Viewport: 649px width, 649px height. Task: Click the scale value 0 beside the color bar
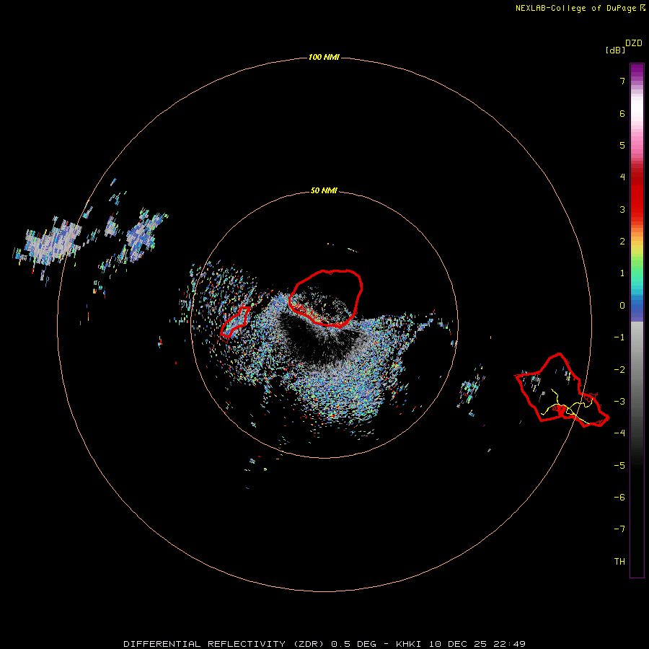coord(622,306)
